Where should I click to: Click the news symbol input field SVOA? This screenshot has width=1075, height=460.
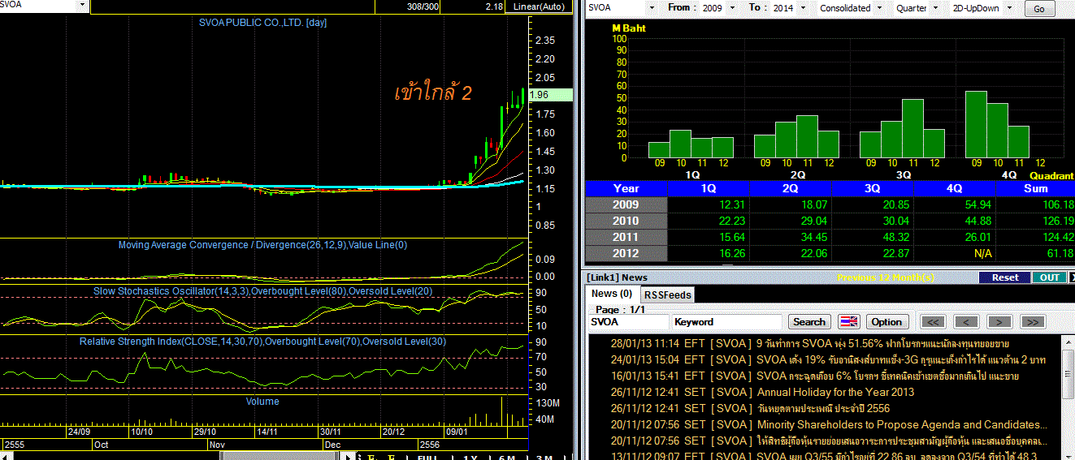click(628, 322)
